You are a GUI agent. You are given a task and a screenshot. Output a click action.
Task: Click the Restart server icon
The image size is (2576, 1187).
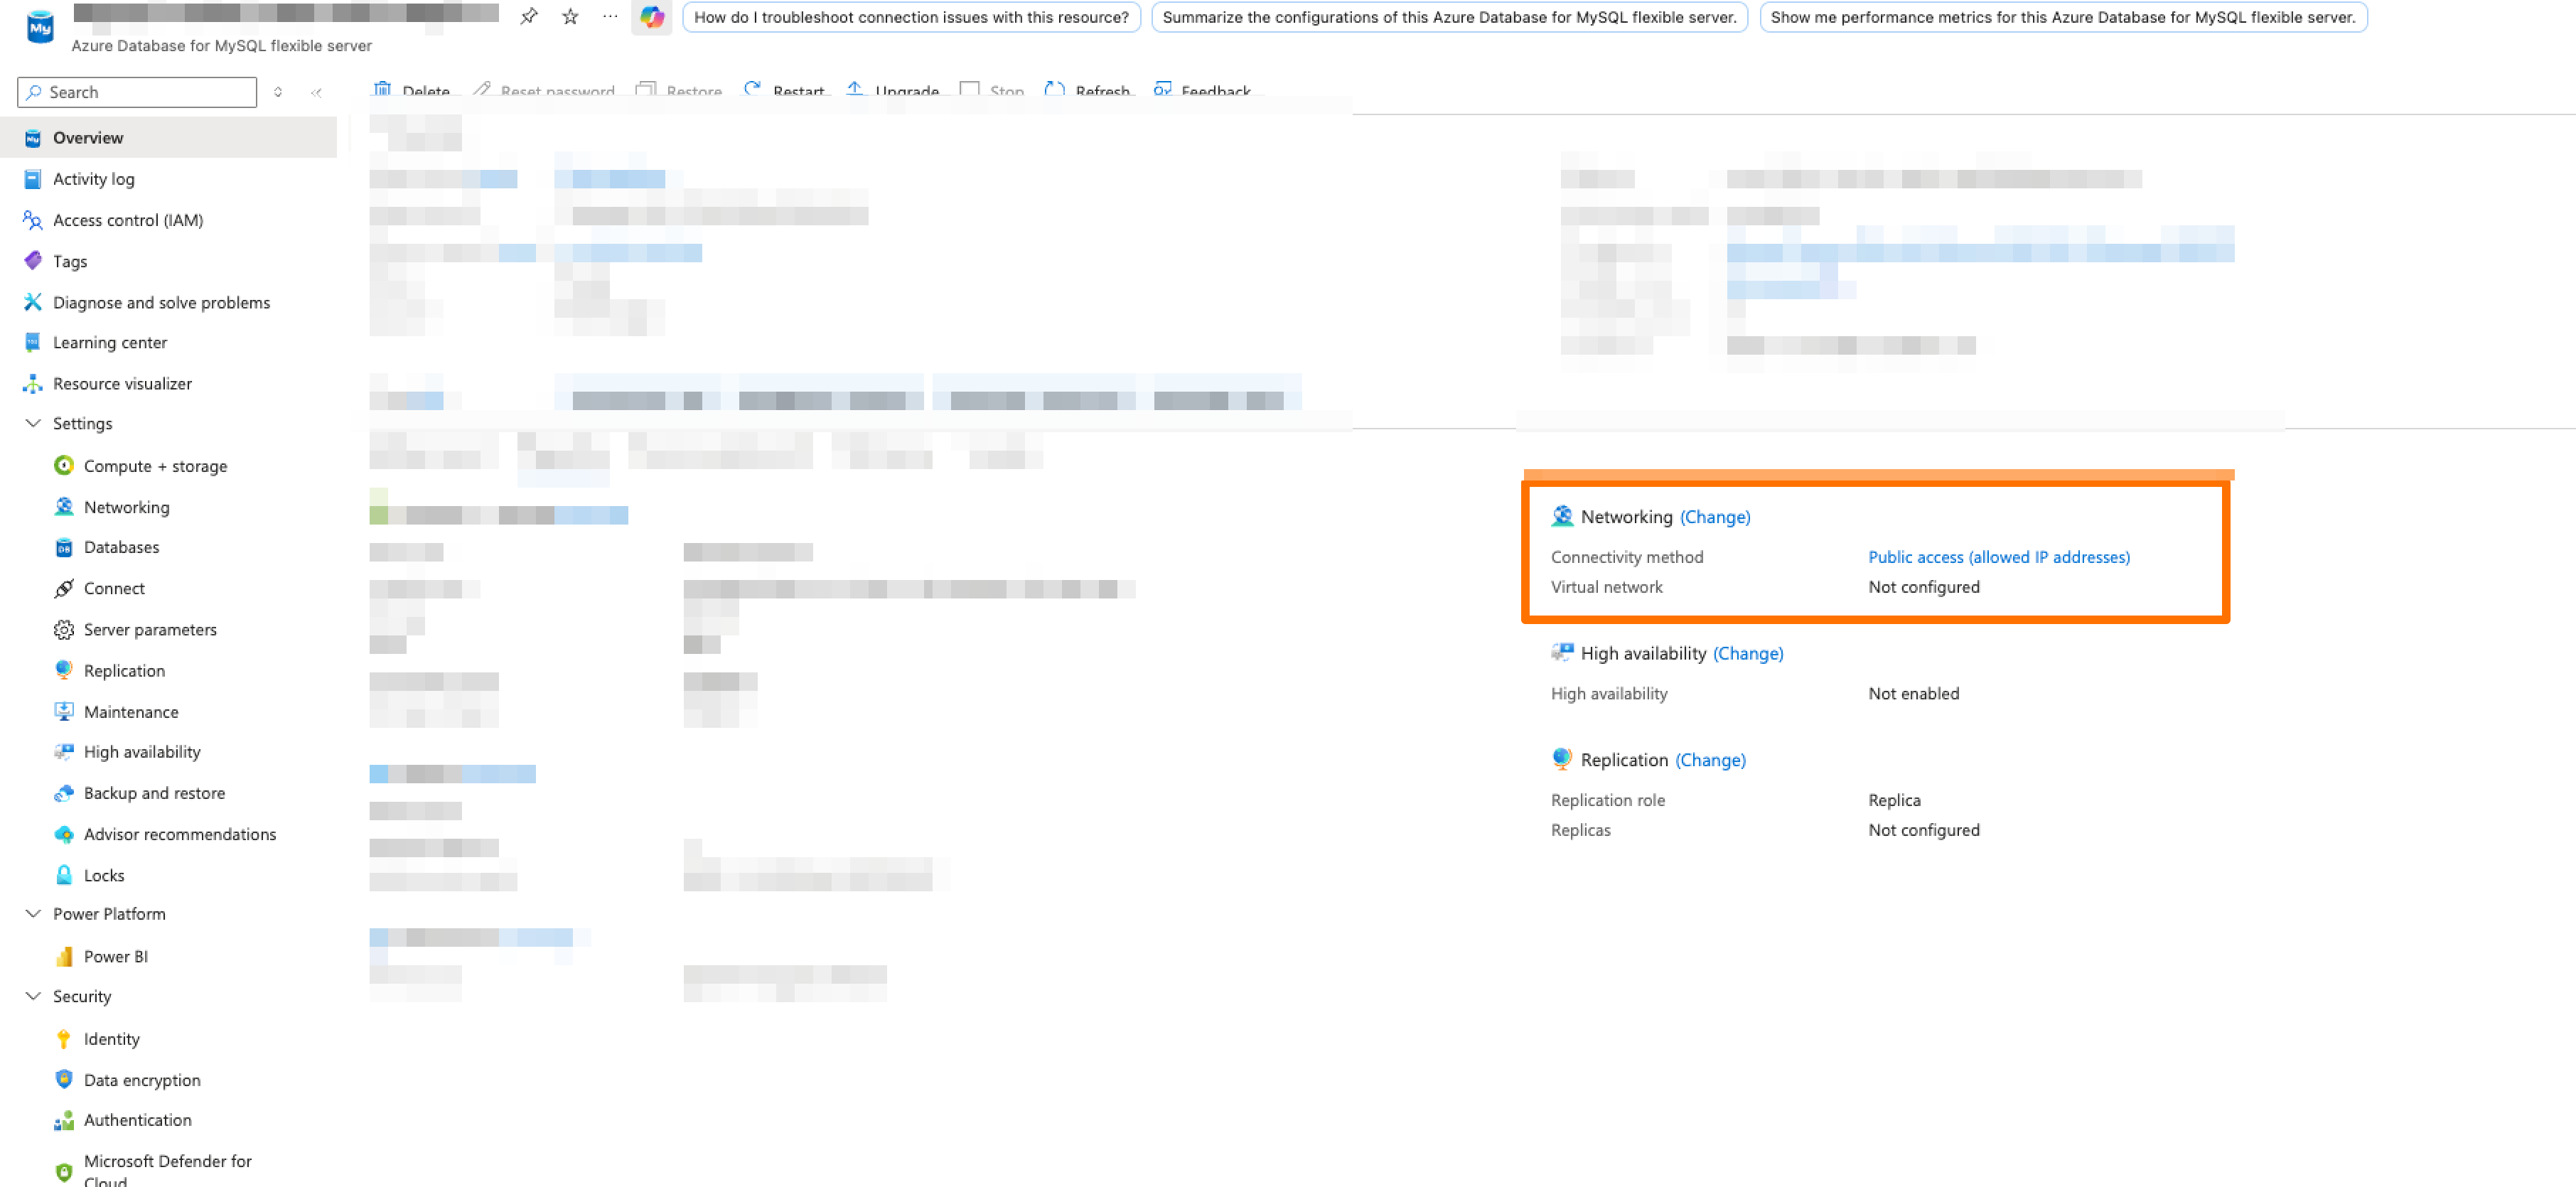click(752, 90)
